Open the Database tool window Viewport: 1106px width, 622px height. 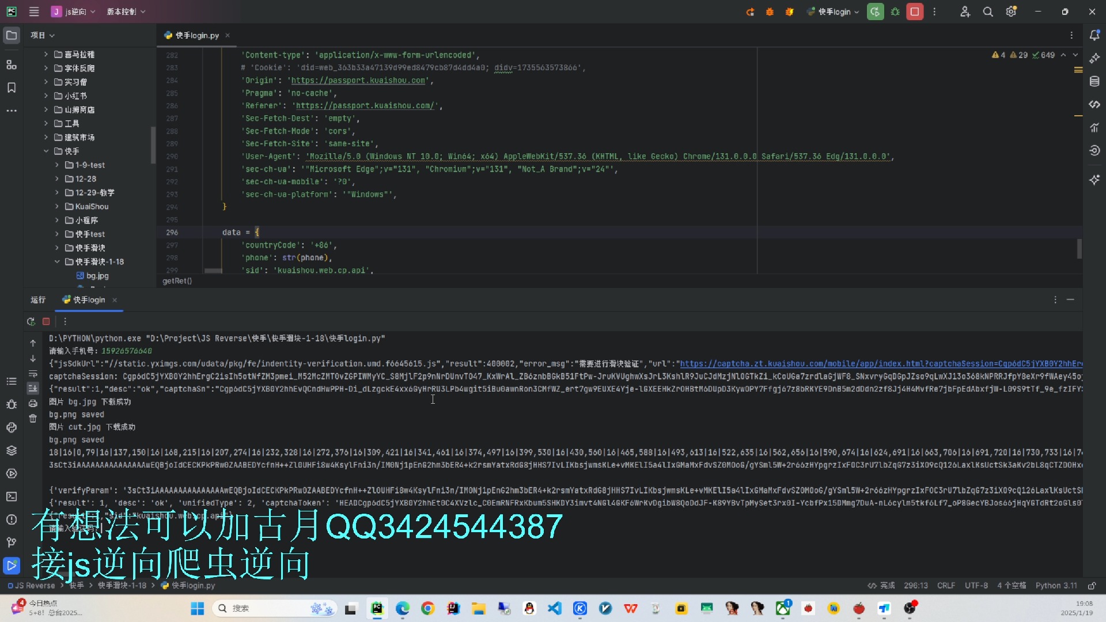click(1094, 81)
